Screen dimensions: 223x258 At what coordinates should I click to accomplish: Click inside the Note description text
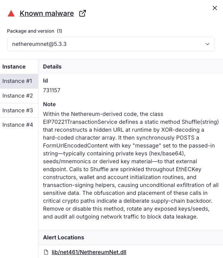131,165
